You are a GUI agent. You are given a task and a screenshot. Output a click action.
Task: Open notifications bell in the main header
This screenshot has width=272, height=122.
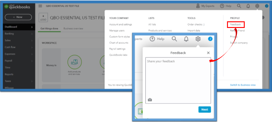coord(248,6)
